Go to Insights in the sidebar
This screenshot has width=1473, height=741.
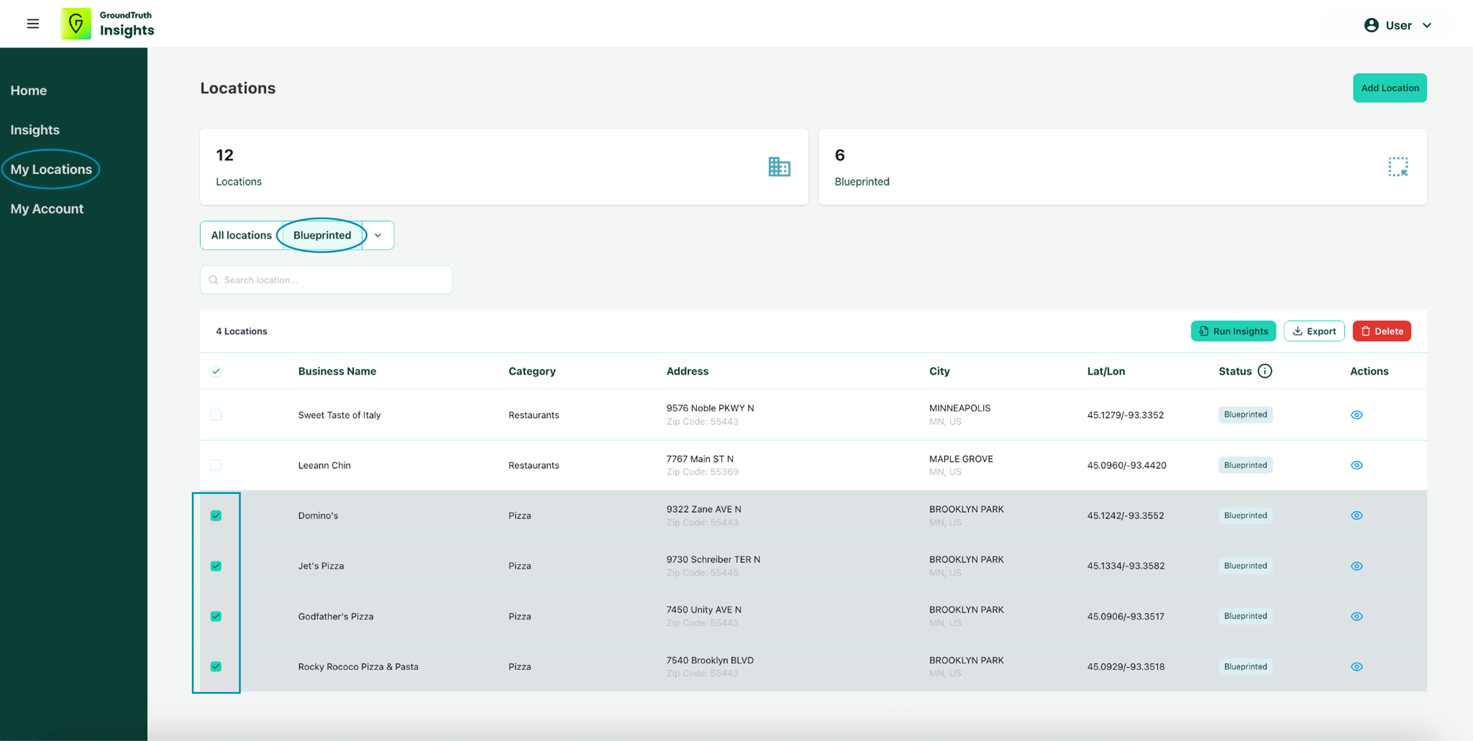click(x=35, y=130)
